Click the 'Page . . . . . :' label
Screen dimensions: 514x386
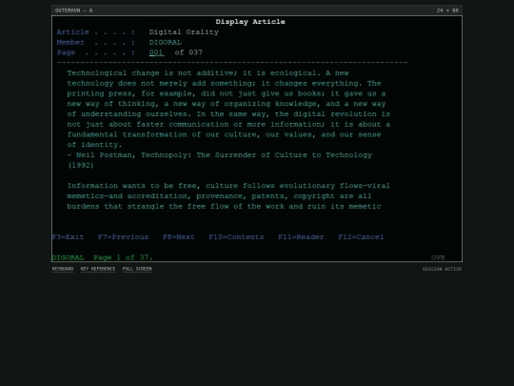tap(96, 52)
